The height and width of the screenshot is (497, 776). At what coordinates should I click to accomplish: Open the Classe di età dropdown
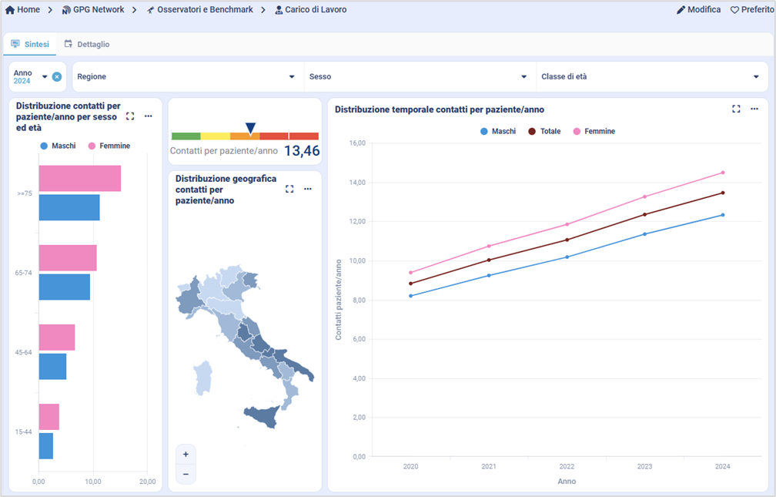(x=649, y=77)
